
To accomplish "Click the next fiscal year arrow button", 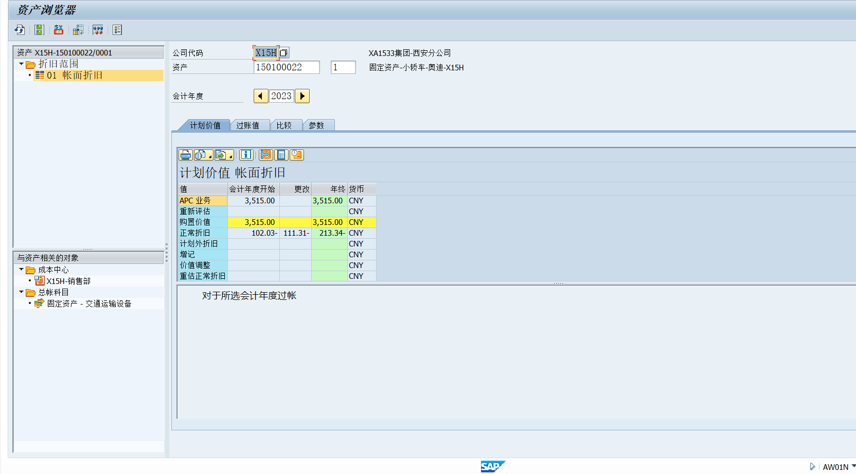I will pyautogui.click(x=302, y=96).
